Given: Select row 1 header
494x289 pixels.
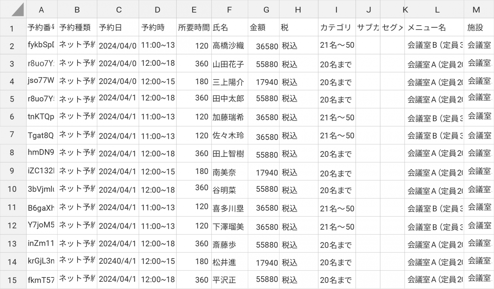Looking at the screenshot, I should (x=12, y=27).
